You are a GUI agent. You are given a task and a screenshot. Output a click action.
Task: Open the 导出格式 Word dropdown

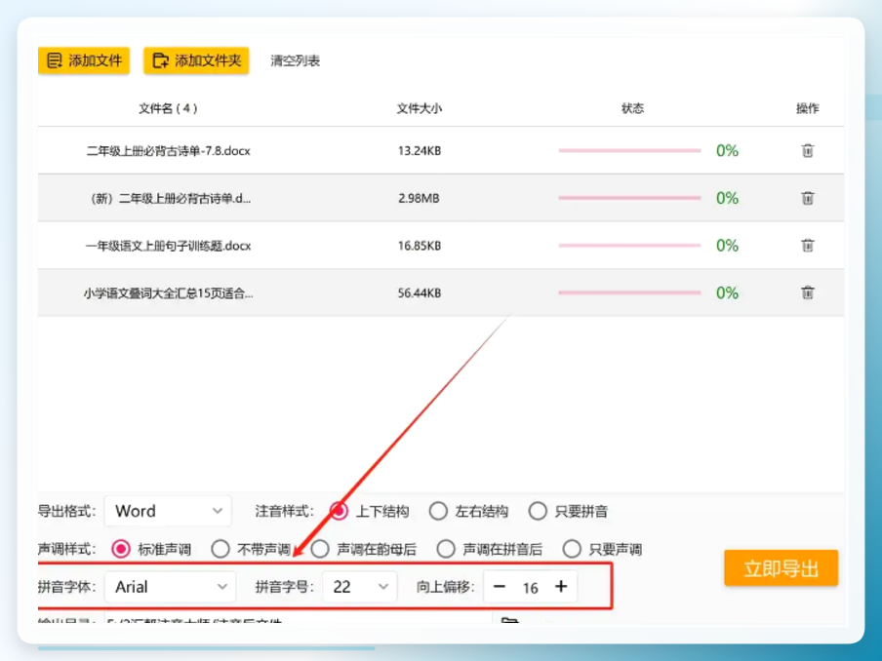pyautogui.click(x=168, y=511)
